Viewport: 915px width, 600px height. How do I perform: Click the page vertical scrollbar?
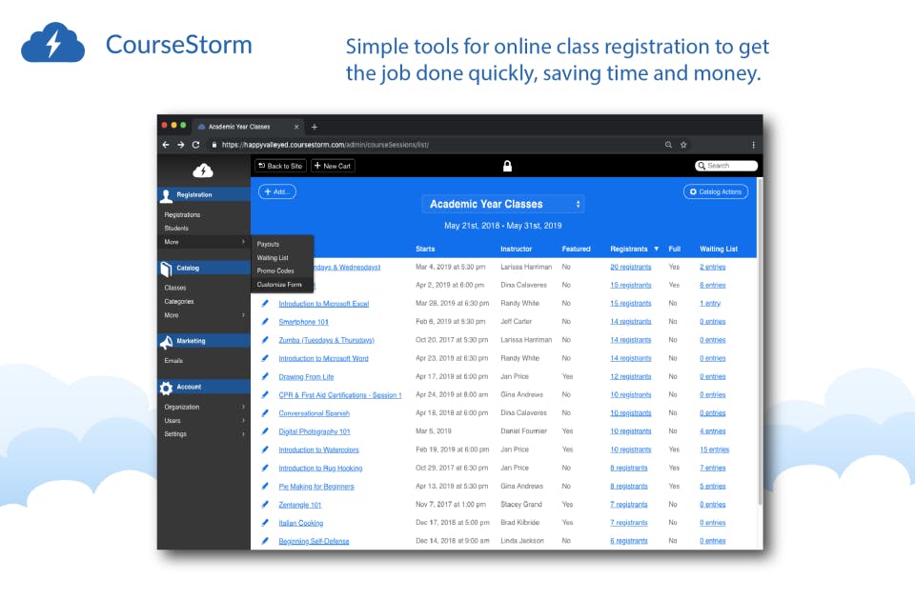760,341
